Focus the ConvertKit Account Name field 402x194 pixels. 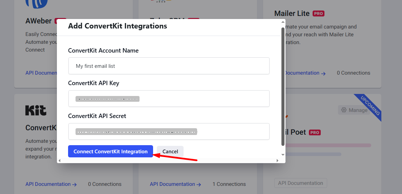[x=169, y=66]
